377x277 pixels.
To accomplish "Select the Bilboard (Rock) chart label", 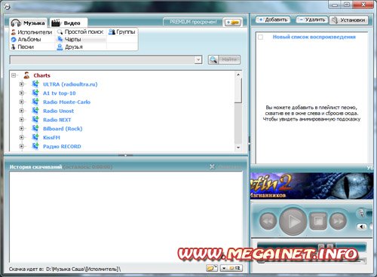I will point(63,129).
